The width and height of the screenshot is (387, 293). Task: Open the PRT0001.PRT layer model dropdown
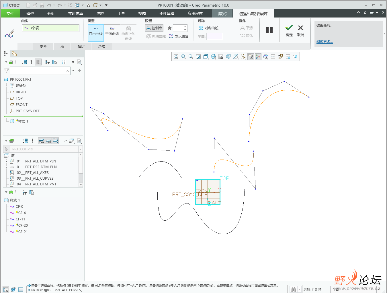click(80, 149)
